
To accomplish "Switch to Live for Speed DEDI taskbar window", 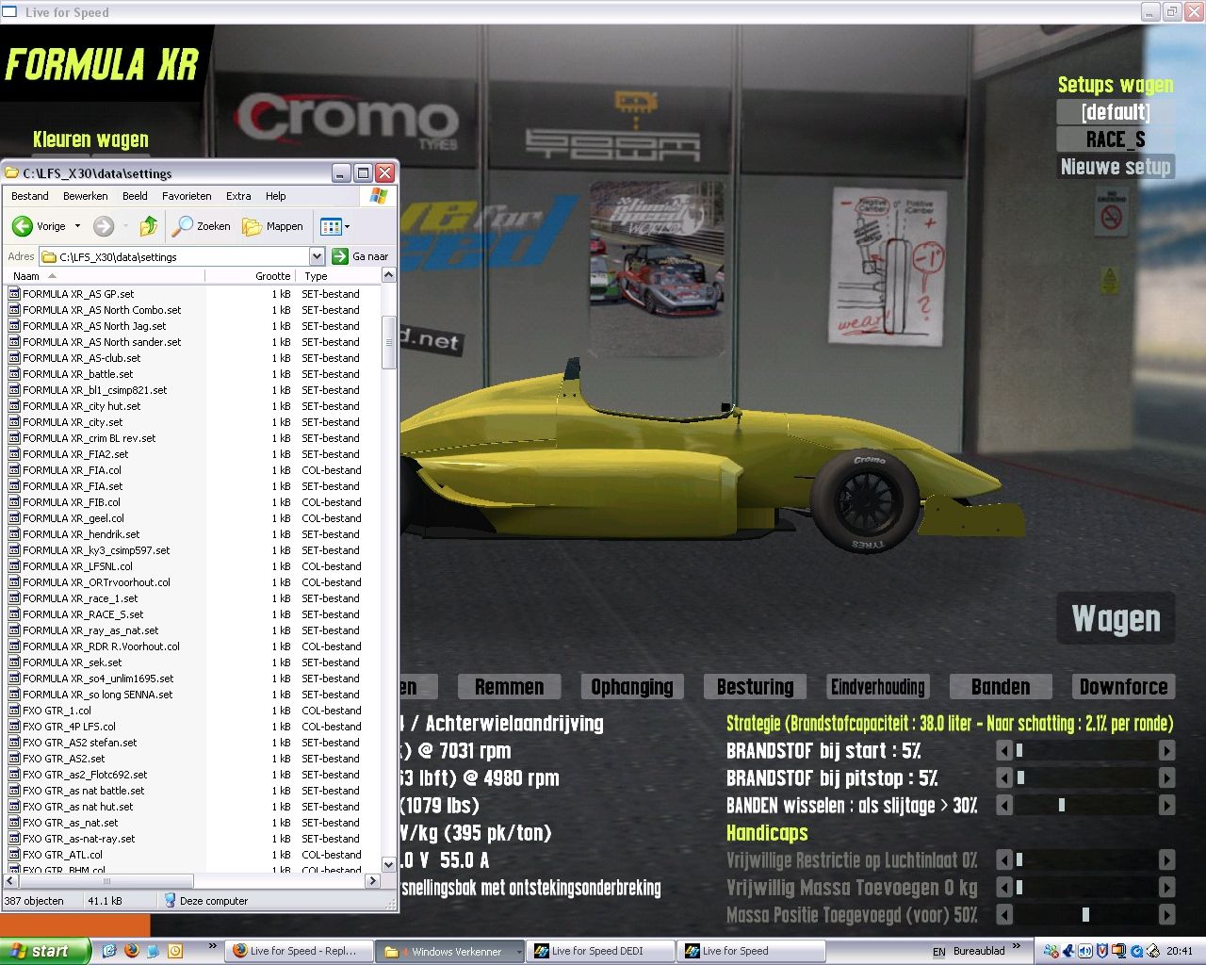I will pos(600,951).
